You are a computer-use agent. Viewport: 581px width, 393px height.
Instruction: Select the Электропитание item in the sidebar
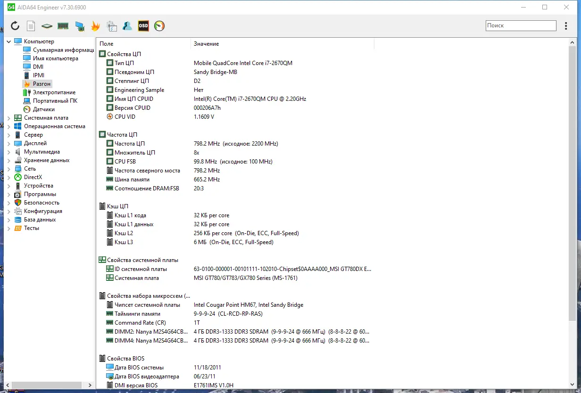[x=50, y=92]
